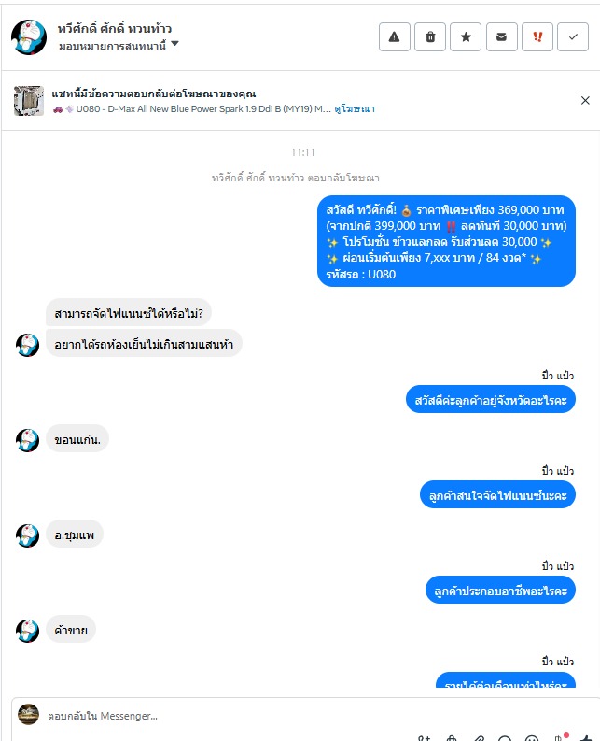This screenshot has width=600, height=741.
Task: Mark conversation as done with checkmark button
Action: point(573,36)
